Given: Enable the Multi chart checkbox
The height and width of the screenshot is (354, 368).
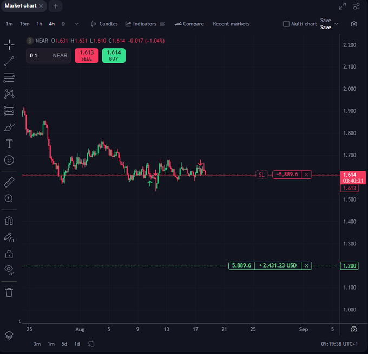Looking at the screenshot, I should coord(286,24).
